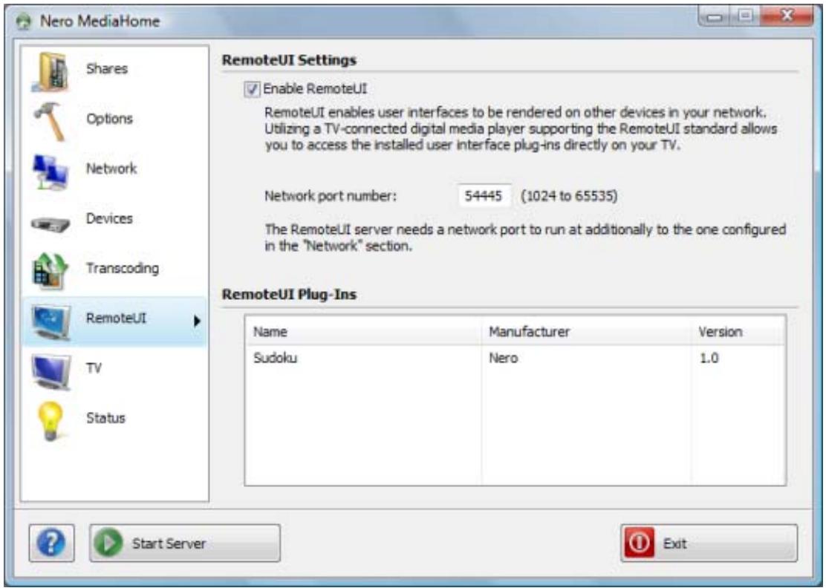Viewport: 826px width, 588px height.
Task: Select the Sudoku plug-in row
Action: coord(516,358)
